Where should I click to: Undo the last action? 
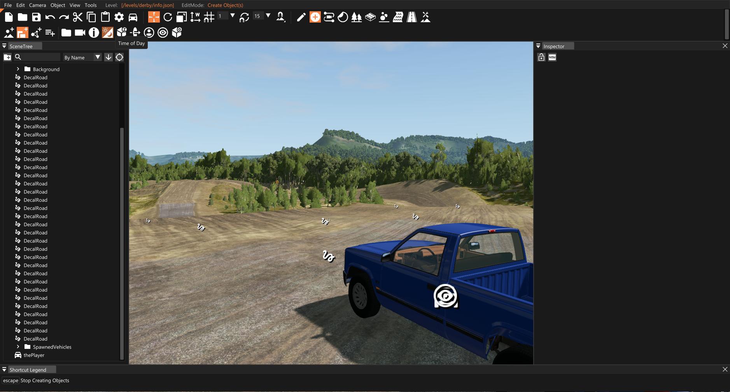[x=50, y=17]
